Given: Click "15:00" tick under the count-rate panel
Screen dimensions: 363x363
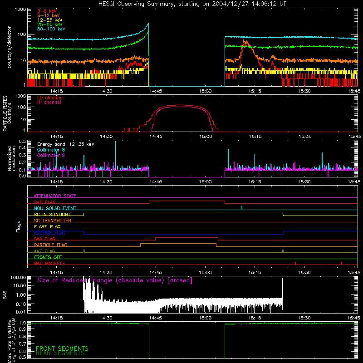Looking at the screenshot, I should point(205,91).
